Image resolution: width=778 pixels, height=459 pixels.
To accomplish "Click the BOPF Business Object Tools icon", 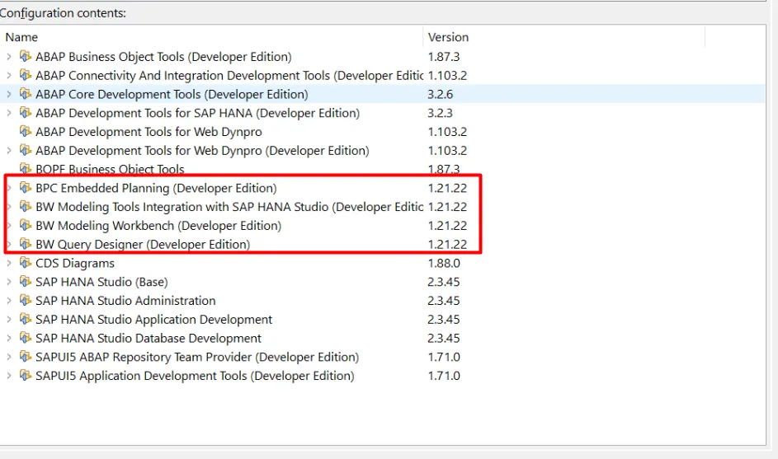I will pyautogui.click(x=26, y=169).
